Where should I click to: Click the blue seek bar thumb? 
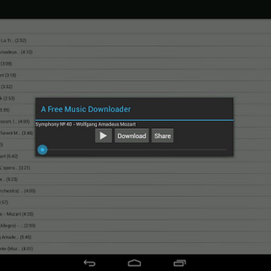point(42,150)
